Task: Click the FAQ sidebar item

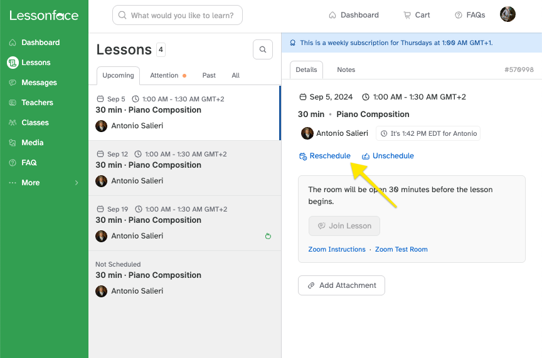Action: tap(29, 163)
